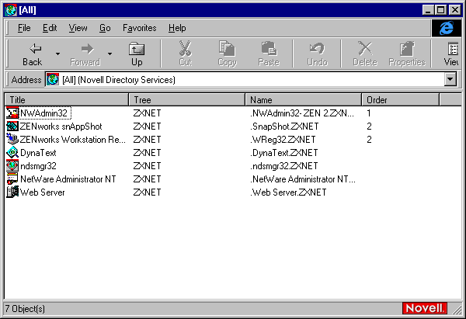
Task: Click the NWAdmin32 application icon
Action: point(12,113)
